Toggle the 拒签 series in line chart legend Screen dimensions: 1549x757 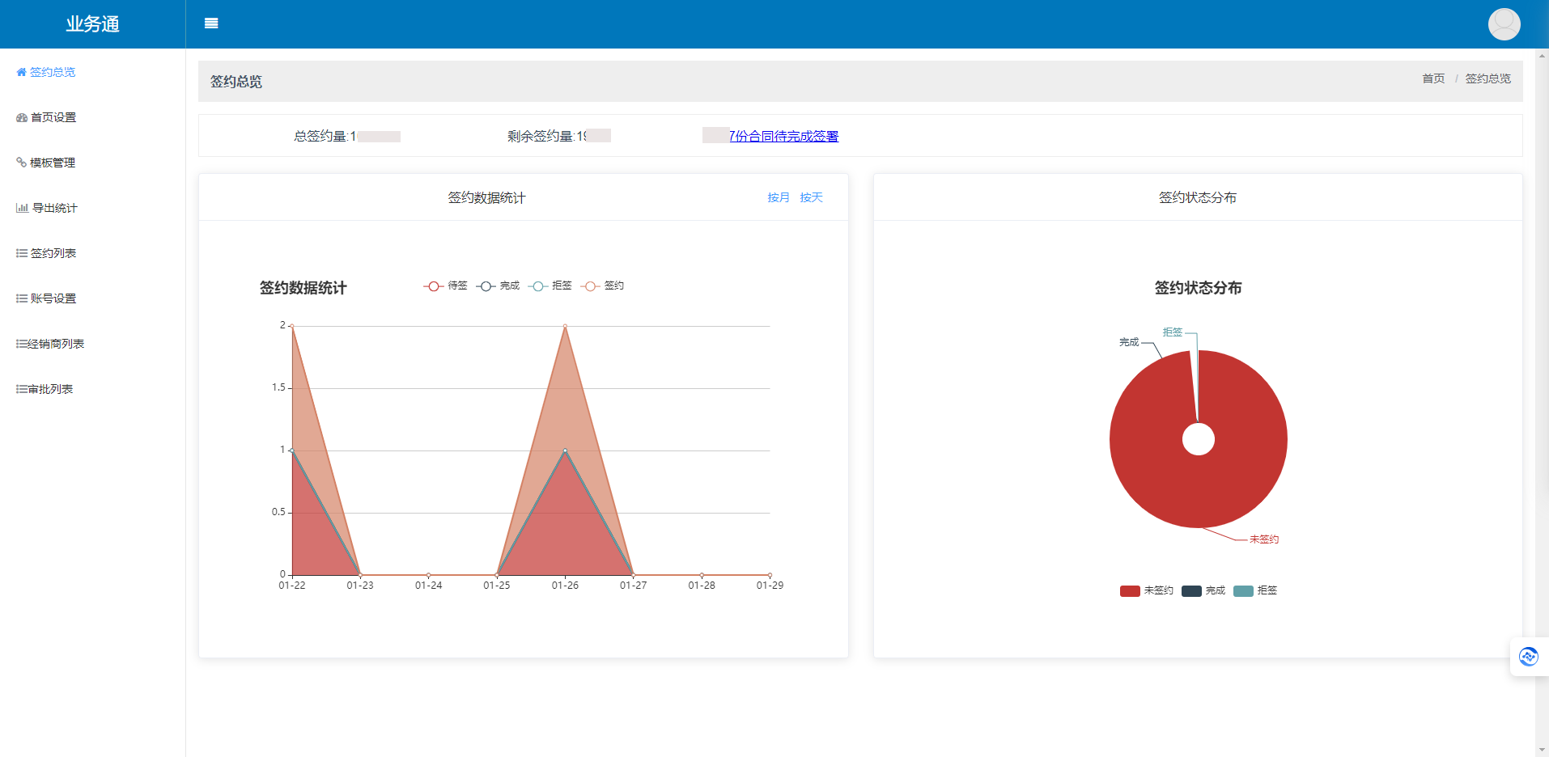(550, 285)
